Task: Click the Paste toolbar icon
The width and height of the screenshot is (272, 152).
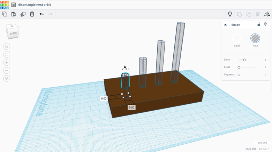Action: [x=14, y=14]
